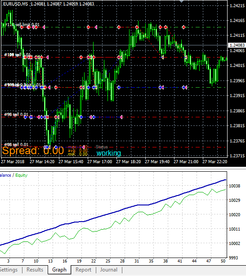Switch to the Results tab
Viewport: 246px width, 276px height.
tap(35, 270)
